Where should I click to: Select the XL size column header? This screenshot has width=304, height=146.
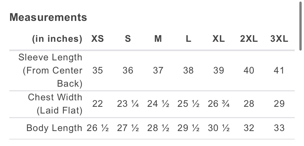(219, 39)
